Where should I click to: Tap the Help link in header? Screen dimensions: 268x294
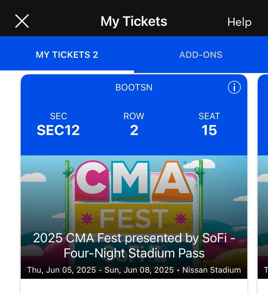[x=239, y=22]
